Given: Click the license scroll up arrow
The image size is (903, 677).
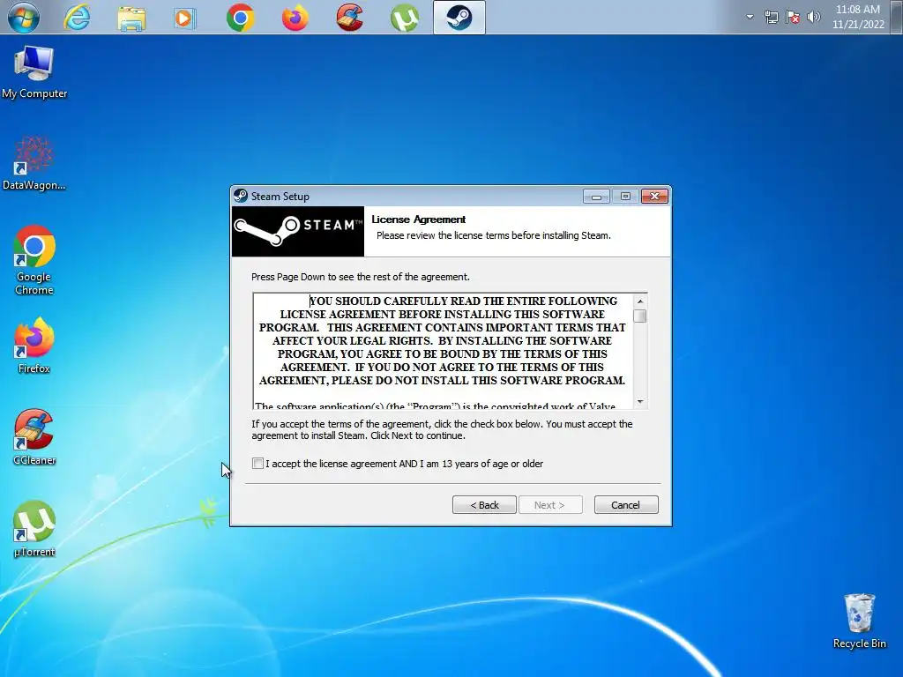Looking at the screenshot, I should [640, 301].
